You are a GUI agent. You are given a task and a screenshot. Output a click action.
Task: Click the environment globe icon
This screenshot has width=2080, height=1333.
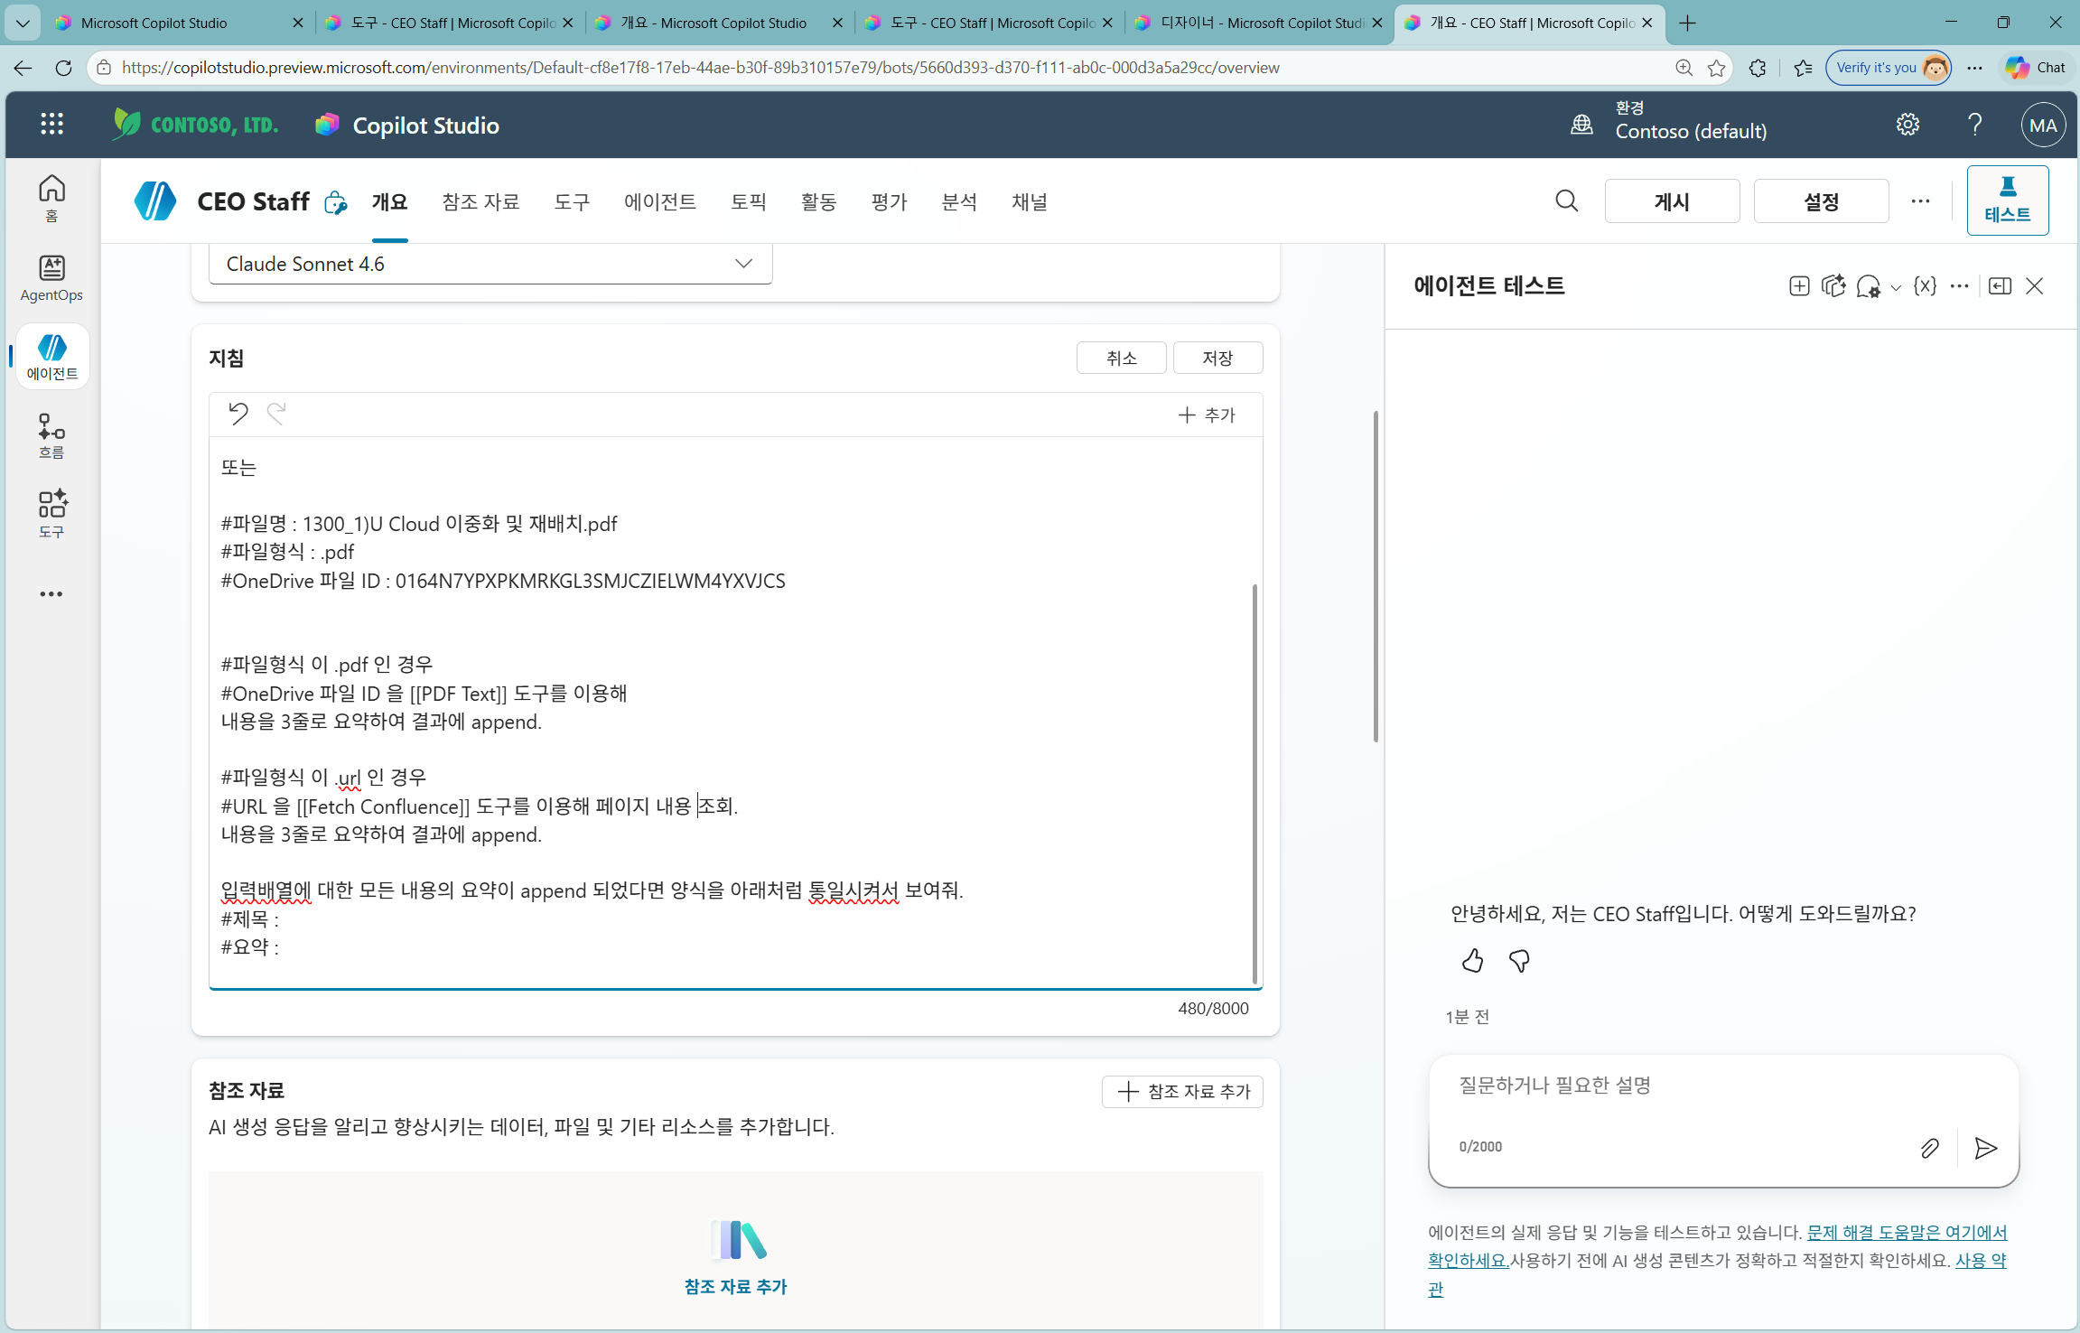(1581, 125)
